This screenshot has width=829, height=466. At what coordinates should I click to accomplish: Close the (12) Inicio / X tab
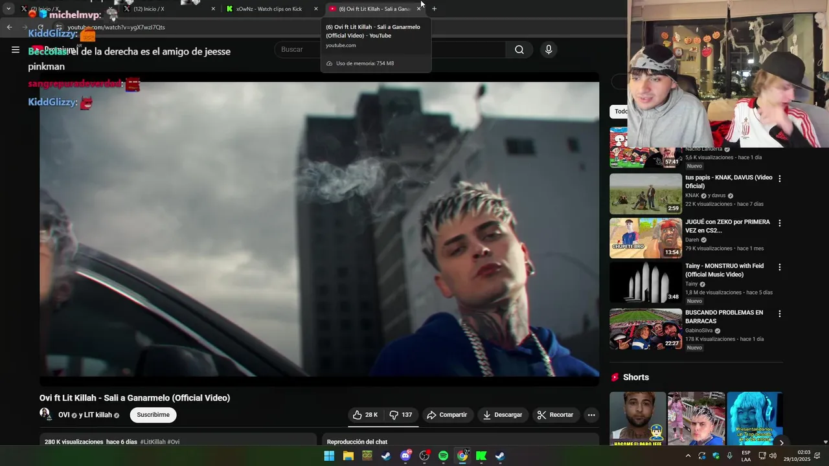coord(213,8)
